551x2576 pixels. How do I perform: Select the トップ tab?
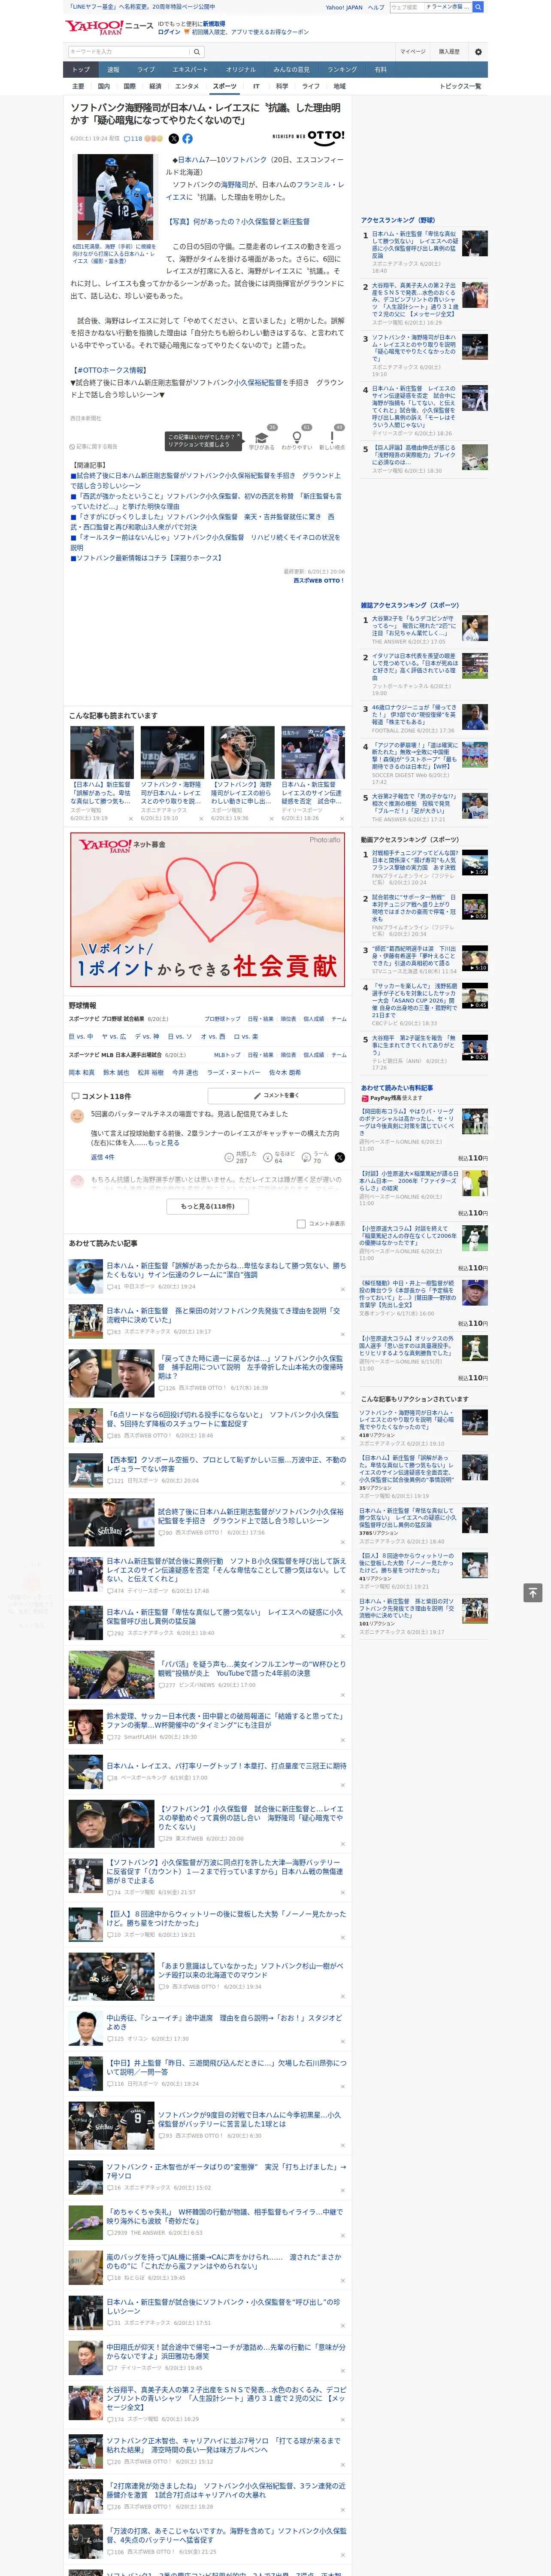click(81, 69)
